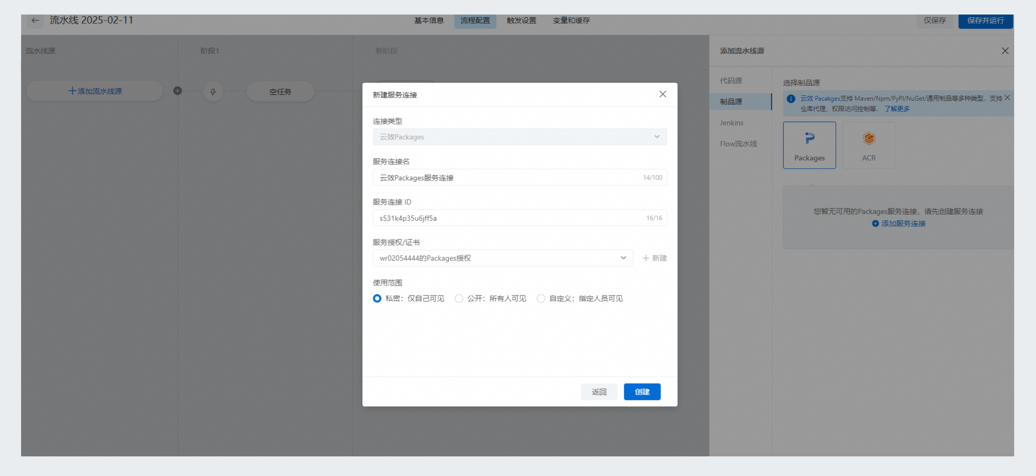
Task: Focus the 服务连接 ID input field
Action: pyautogui.click(x=519, y=218)
